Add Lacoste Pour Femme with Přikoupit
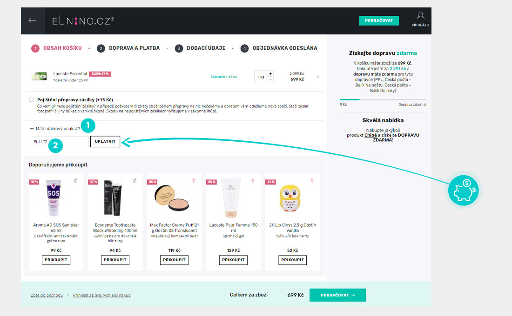This screenshot has width=512, height=316. pyautogui.click(x=233, y=260)
